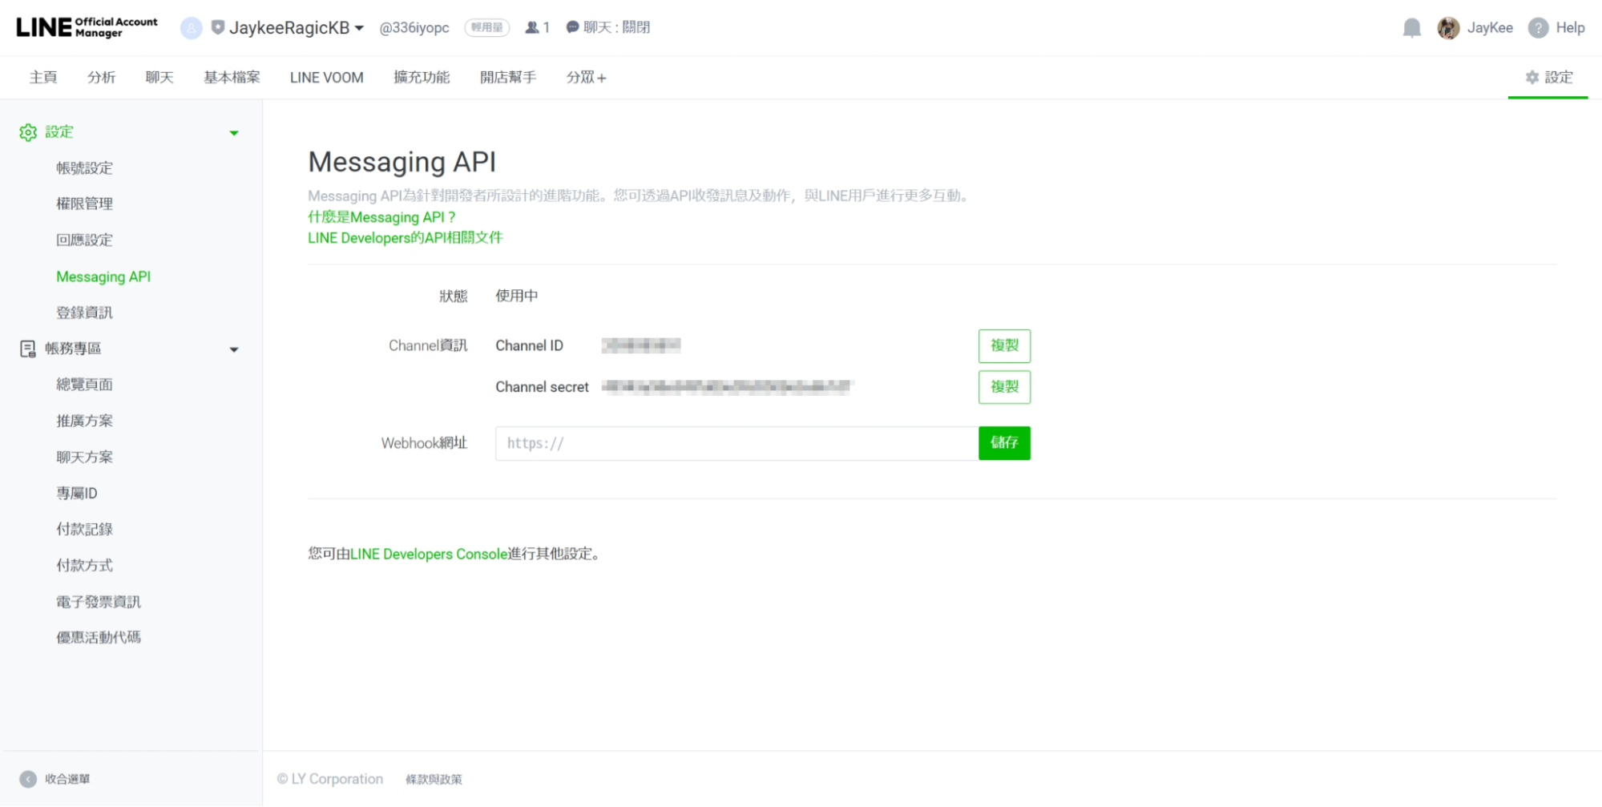Open the 擴充功能 tab
The image size is (1602, 807).
pyautogui.click(x=422, y=77)
